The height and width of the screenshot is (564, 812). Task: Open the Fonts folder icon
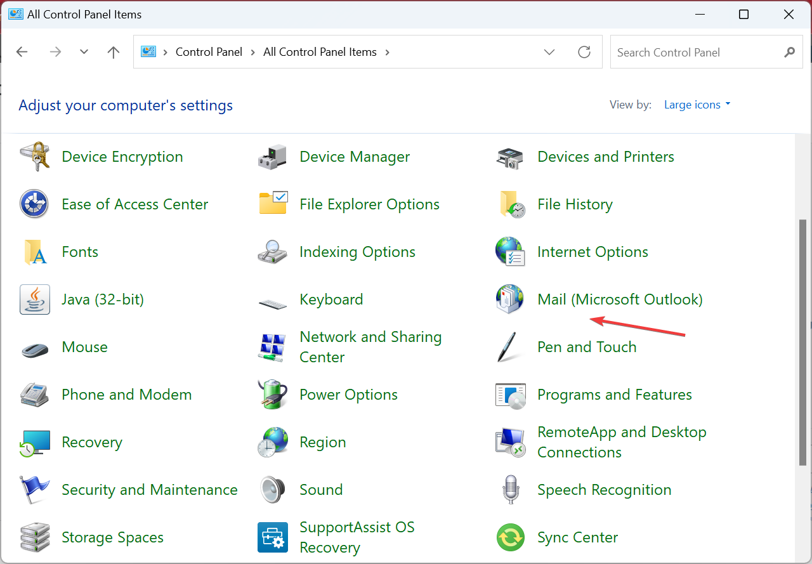34,252
